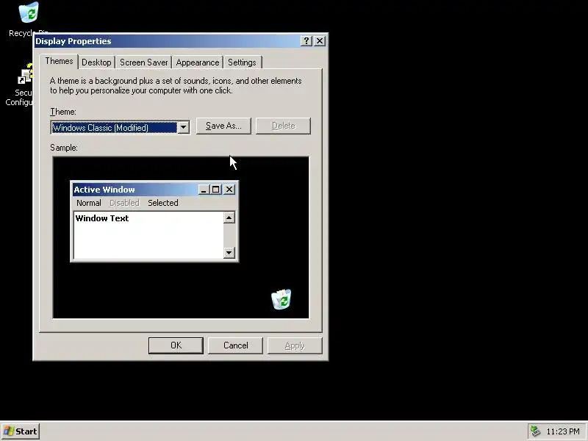Confirm with the OK button
The height and width of the screenshot is (441, 588).
[176, 345]
